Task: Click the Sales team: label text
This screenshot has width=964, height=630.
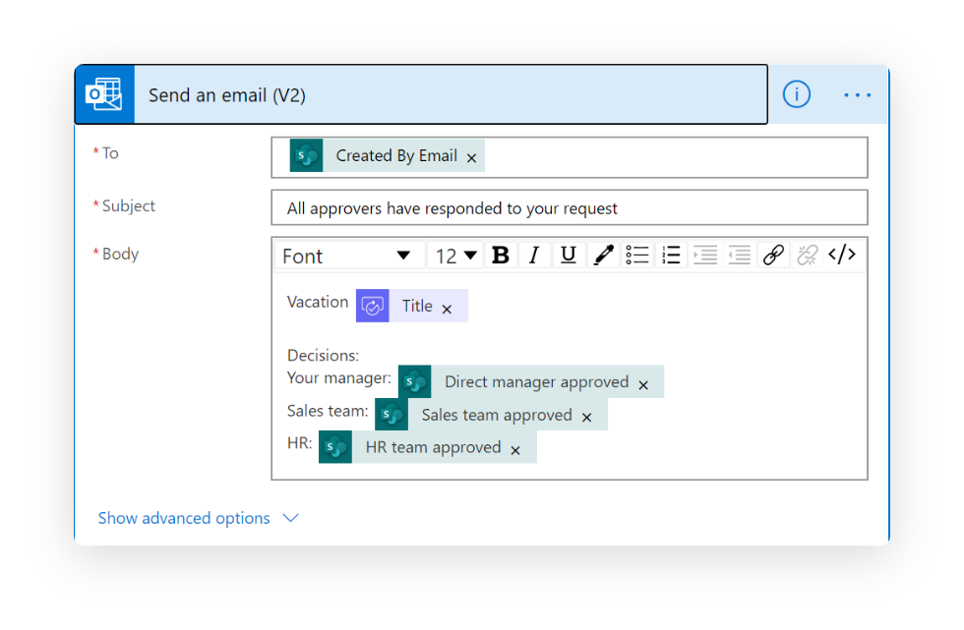Action: 328,411
